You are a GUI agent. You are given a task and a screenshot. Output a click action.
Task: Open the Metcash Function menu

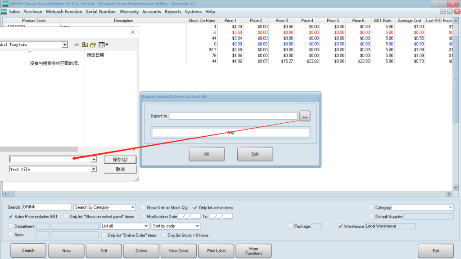point(64,12)
